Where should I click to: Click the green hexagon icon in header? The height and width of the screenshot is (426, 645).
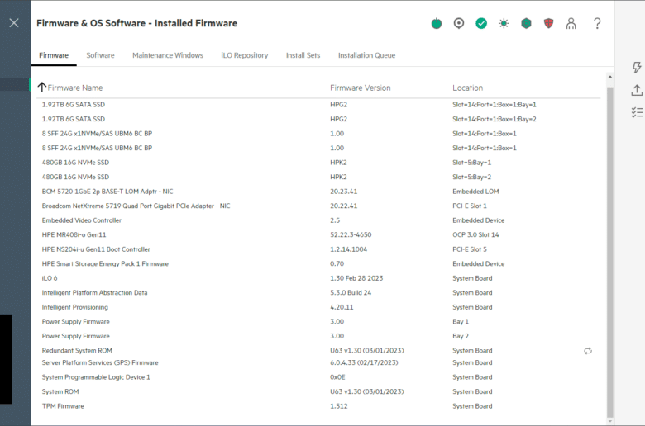(x=526, y=23)
